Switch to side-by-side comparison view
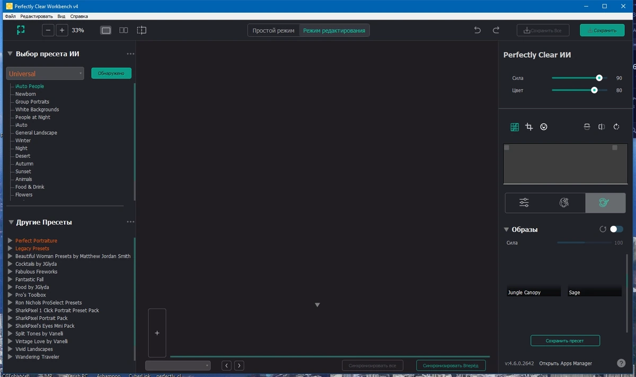 tap(123, 30)
